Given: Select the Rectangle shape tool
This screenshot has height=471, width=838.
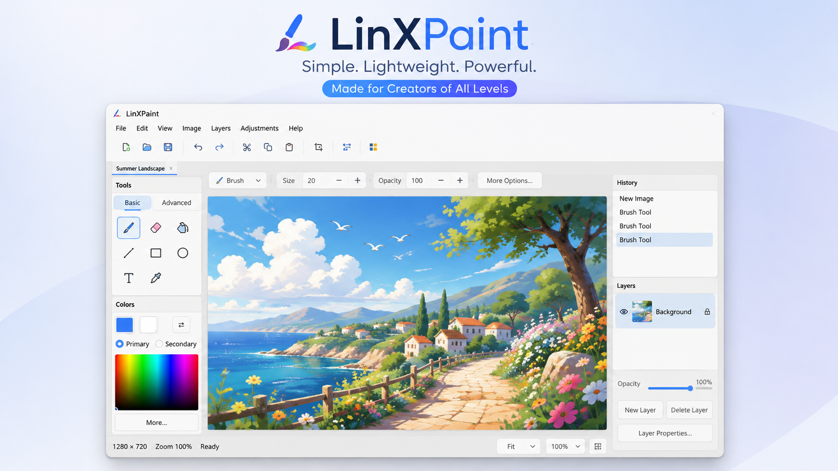Looking at the screenshot, I should [x=156, y=253].
